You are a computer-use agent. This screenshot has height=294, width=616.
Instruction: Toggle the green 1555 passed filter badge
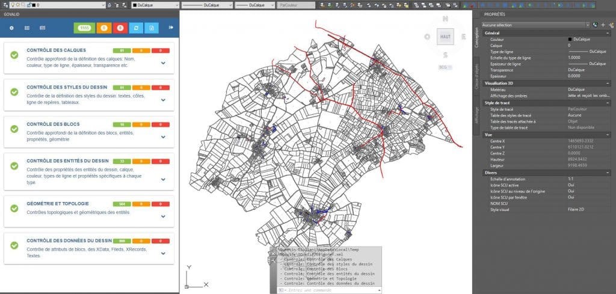(x=84, y=28)
